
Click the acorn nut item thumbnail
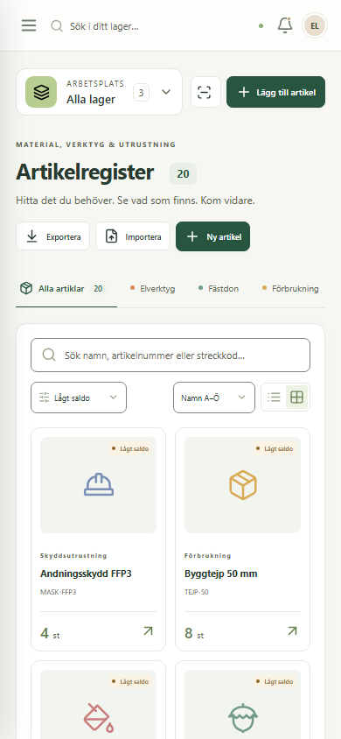pyautogui.click(x=243, y=704)
